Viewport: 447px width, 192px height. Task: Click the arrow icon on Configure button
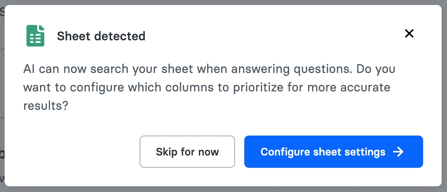tap(398, 152)
